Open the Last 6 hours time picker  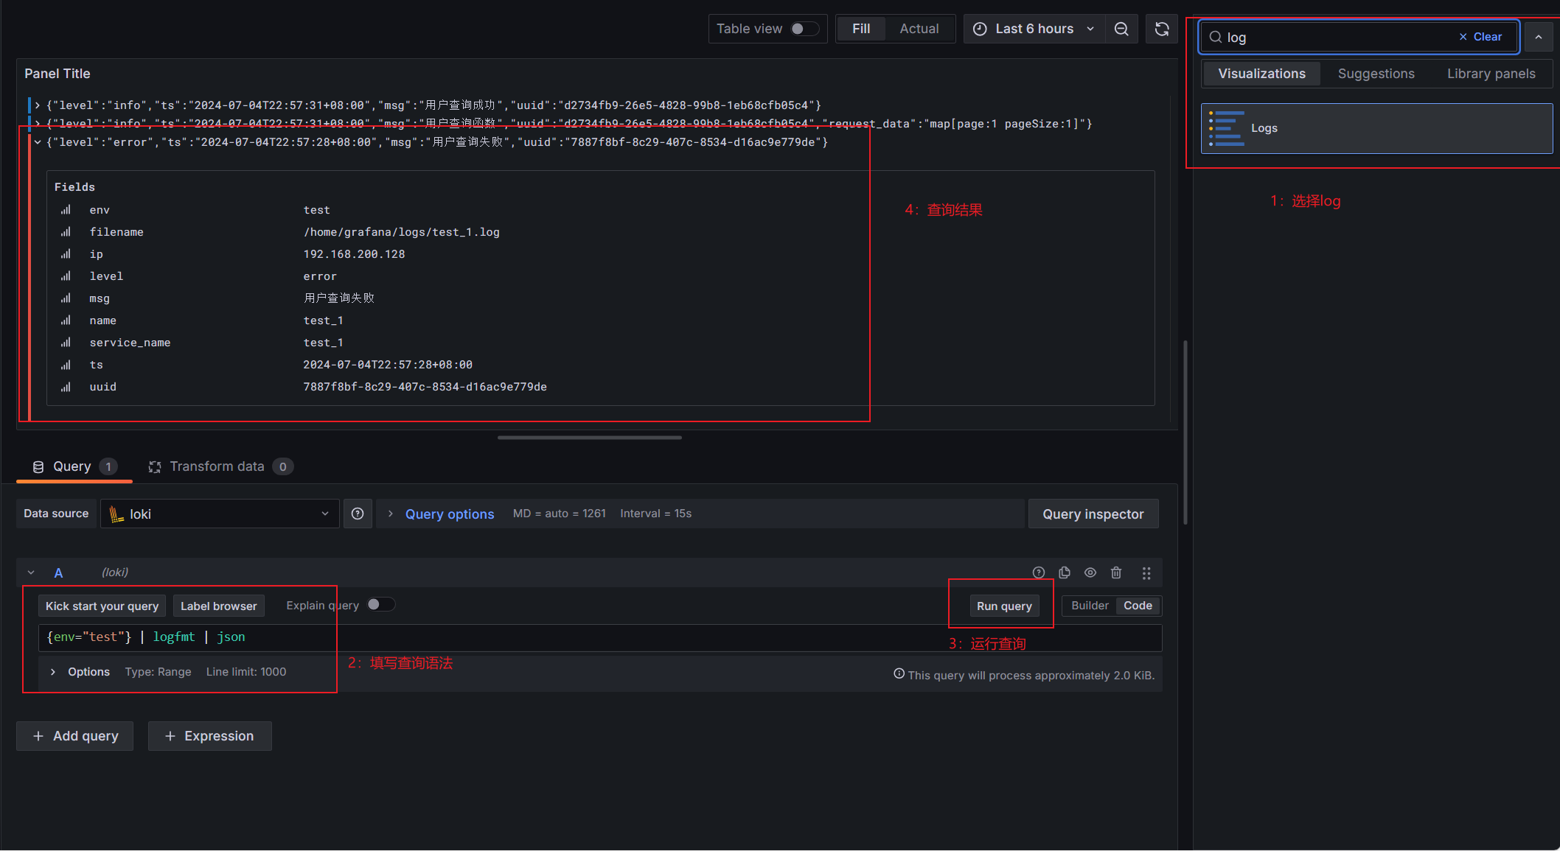point(1034,29)
